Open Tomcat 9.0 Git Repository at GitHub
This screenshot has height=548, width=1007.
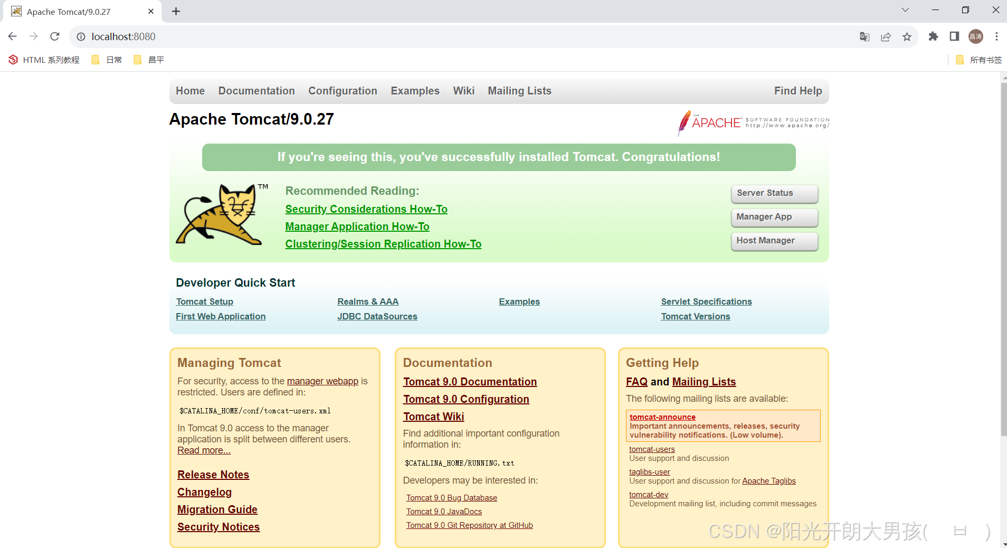point(469,525)
